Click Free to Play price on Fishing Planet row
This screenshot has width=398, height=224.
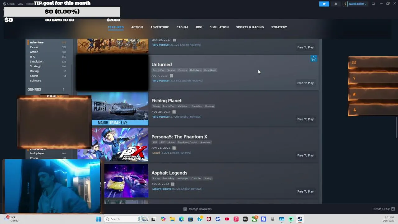(305, 119)
